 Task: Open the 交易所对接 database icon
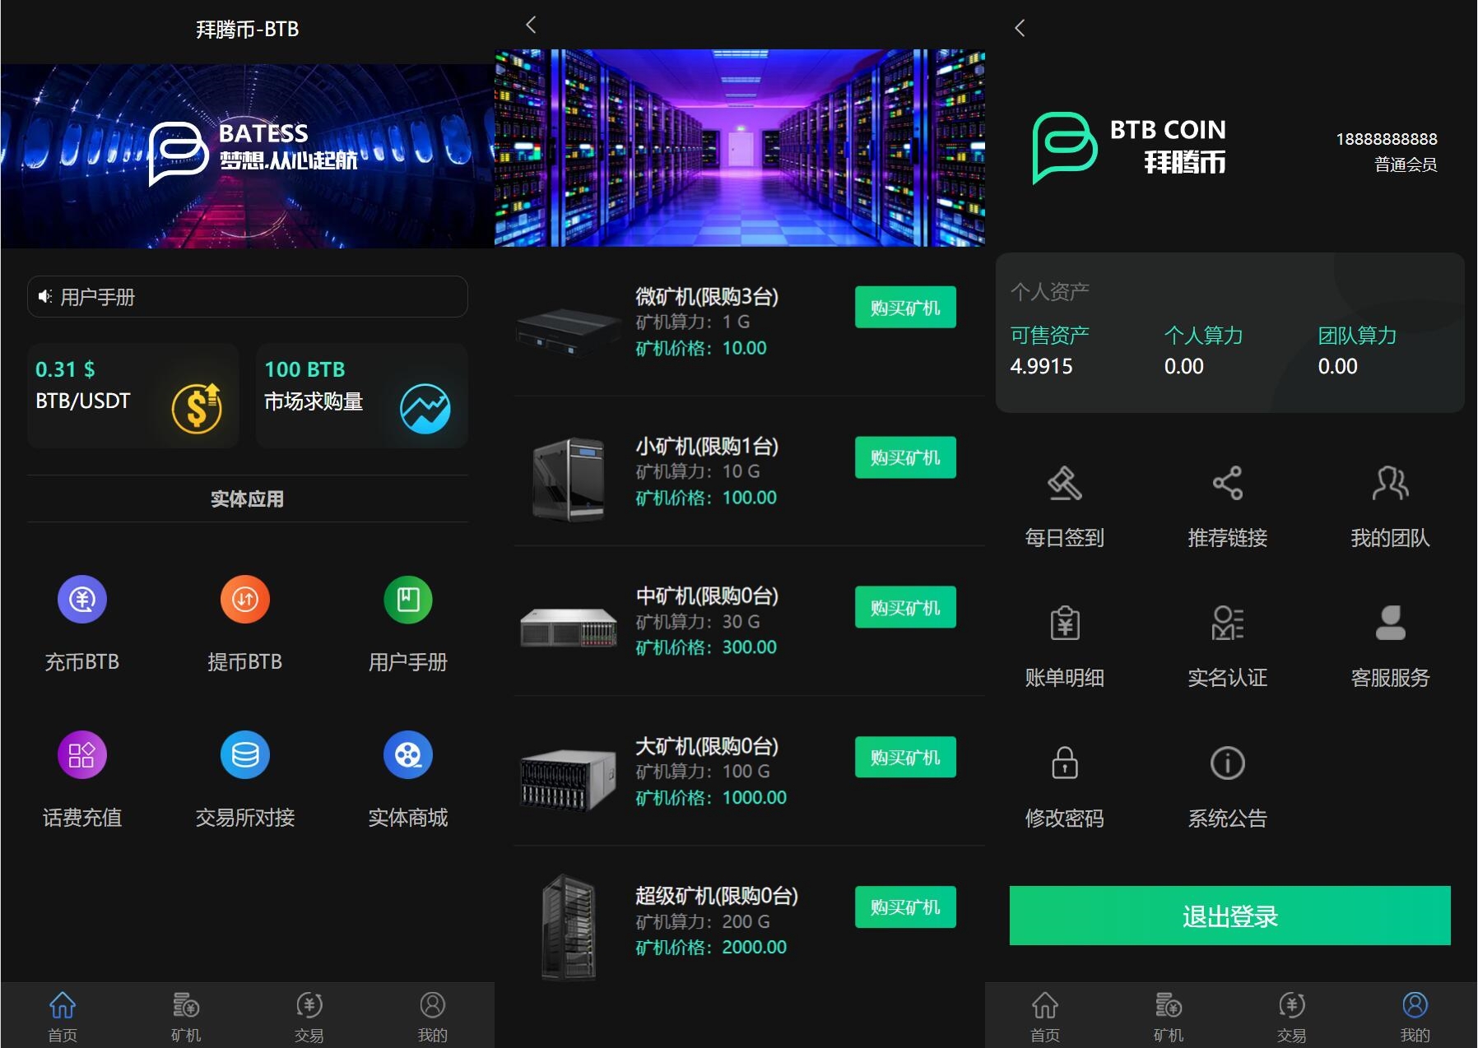245,754
